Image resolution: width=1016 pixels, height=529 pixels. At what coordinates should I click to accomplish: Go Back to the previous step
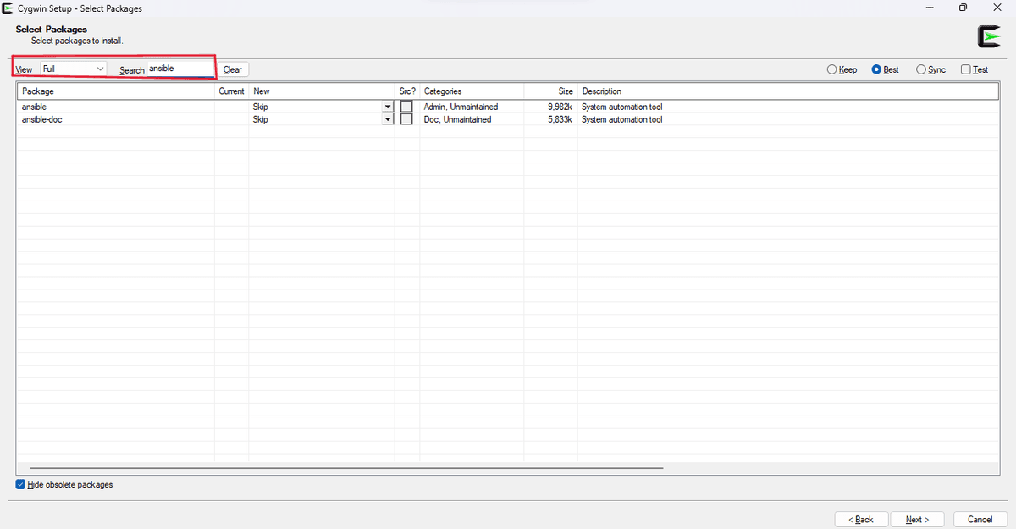coord(861,519)
